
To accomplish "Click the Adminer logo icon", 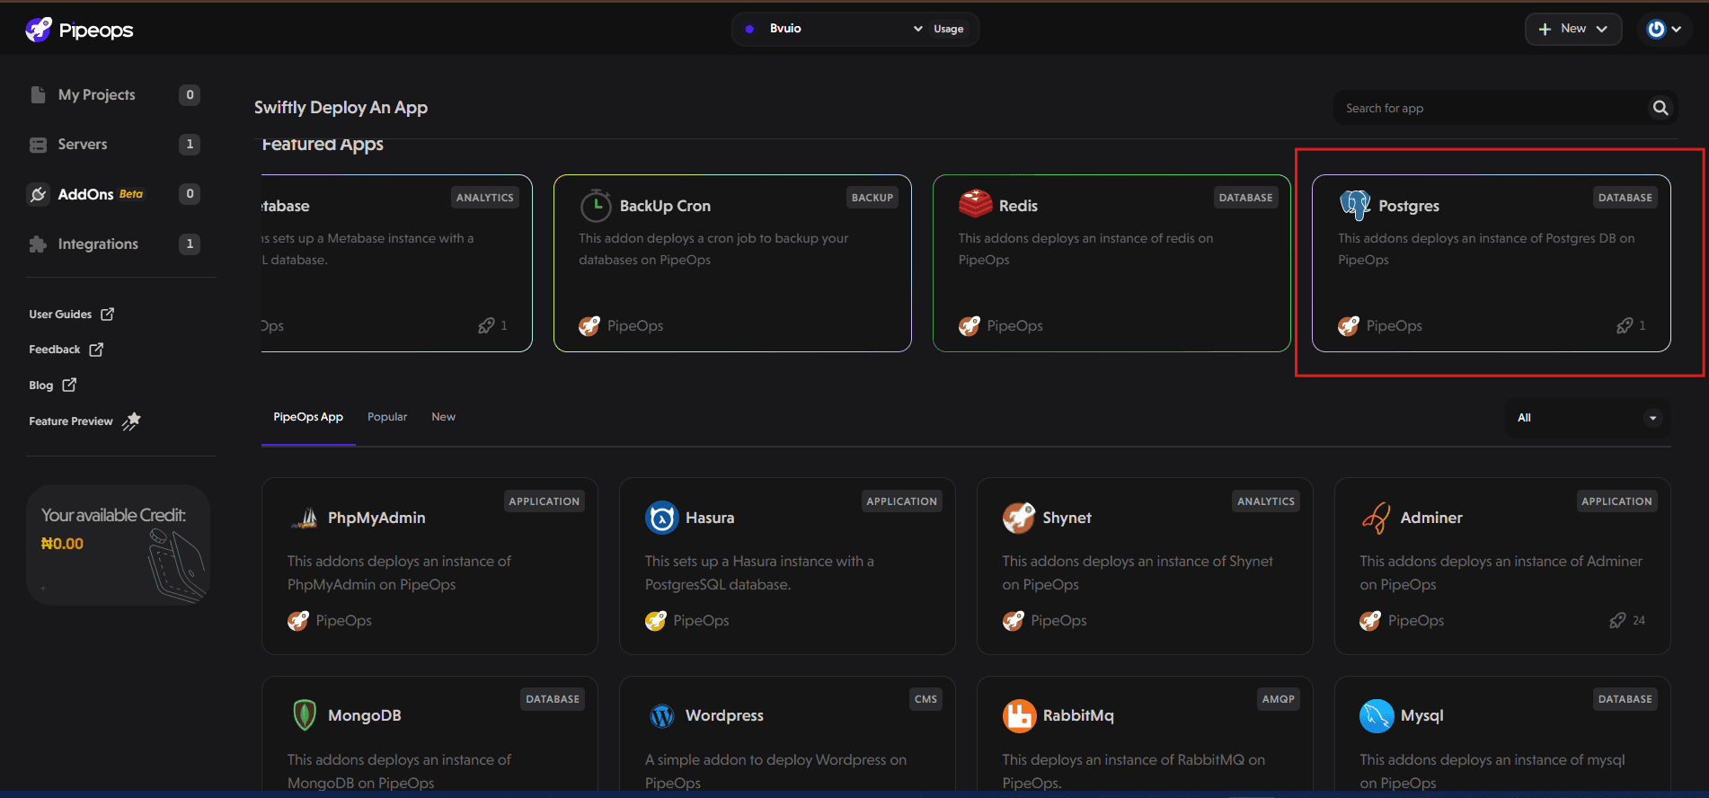I will [1376, 518].
